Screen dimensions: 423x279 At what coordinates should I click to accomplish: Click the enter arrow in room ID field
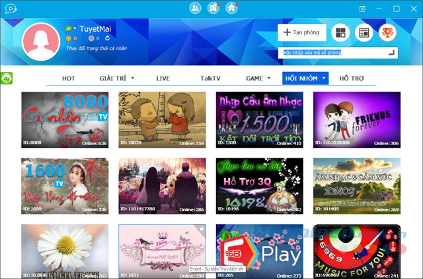tap(391, 53)
